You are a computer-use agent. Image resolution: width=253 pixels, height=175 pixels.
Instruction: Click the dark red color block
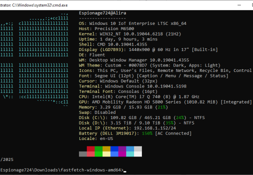91,149
